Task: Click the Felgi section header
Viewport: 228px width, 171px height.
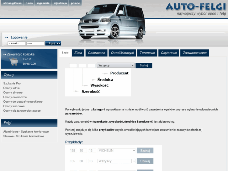Action: click(29, 123)
